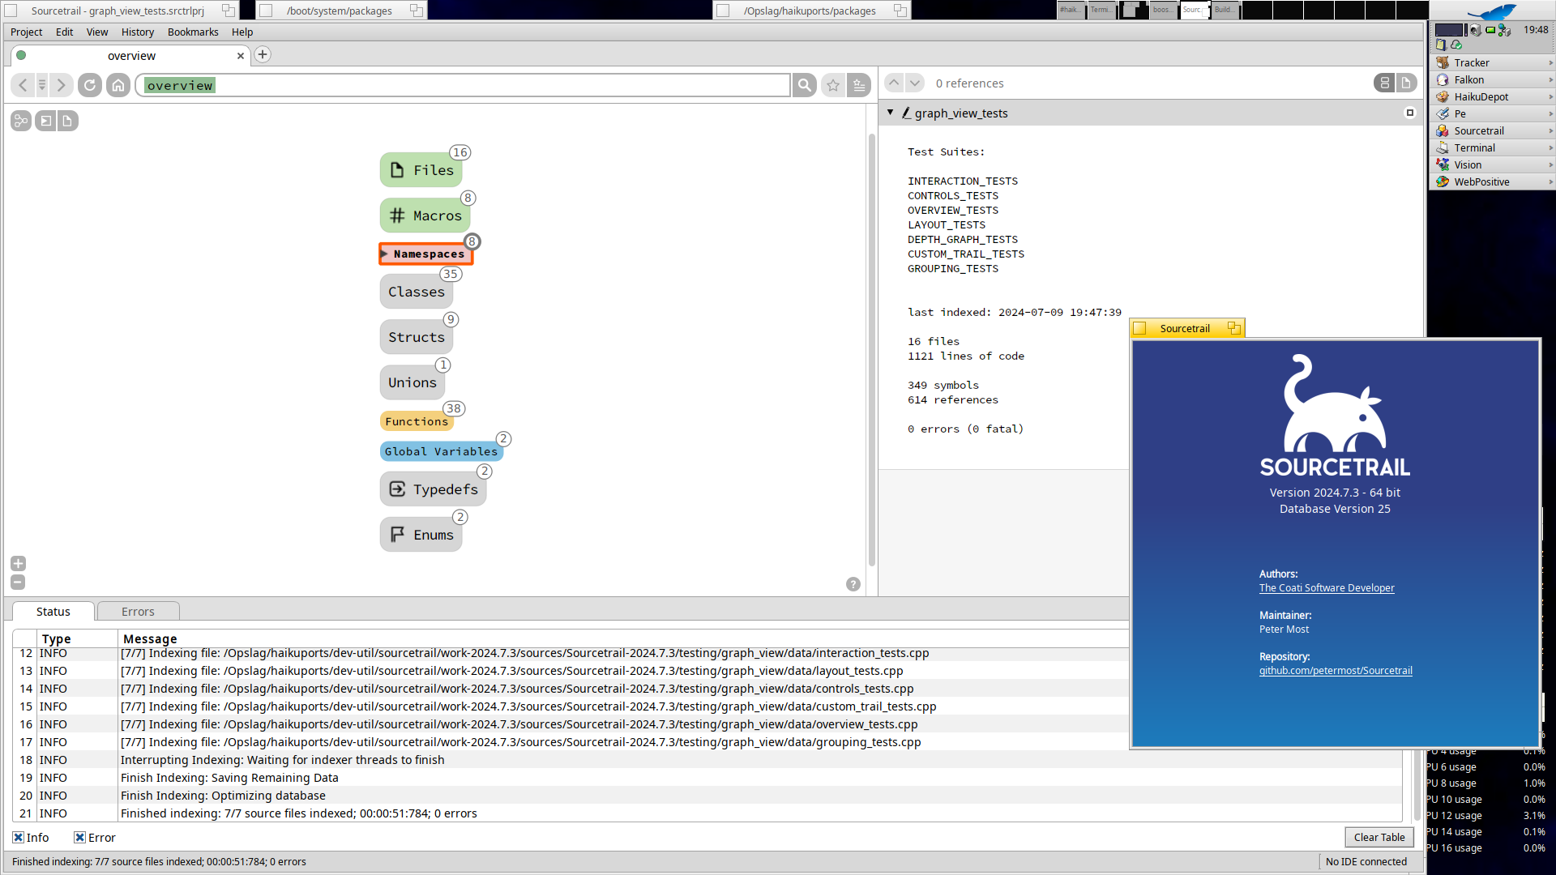Select the Structs node
The width and height of the screenshot is (1556, 875).
point(417,337)
